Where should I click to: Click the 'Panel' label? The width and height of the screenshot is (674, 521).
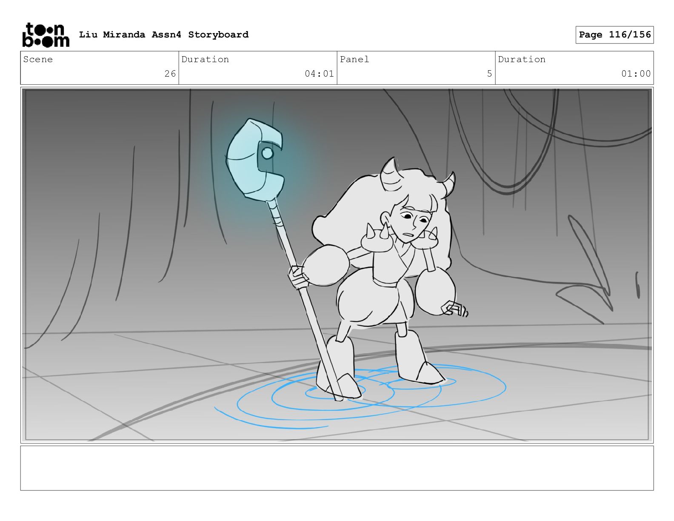[354, 59]
